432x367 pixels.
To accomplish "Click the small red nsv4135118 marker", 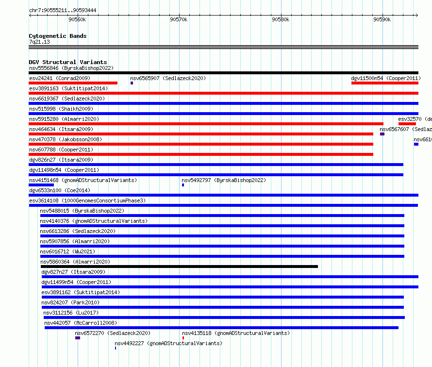I will click(183, 338).
